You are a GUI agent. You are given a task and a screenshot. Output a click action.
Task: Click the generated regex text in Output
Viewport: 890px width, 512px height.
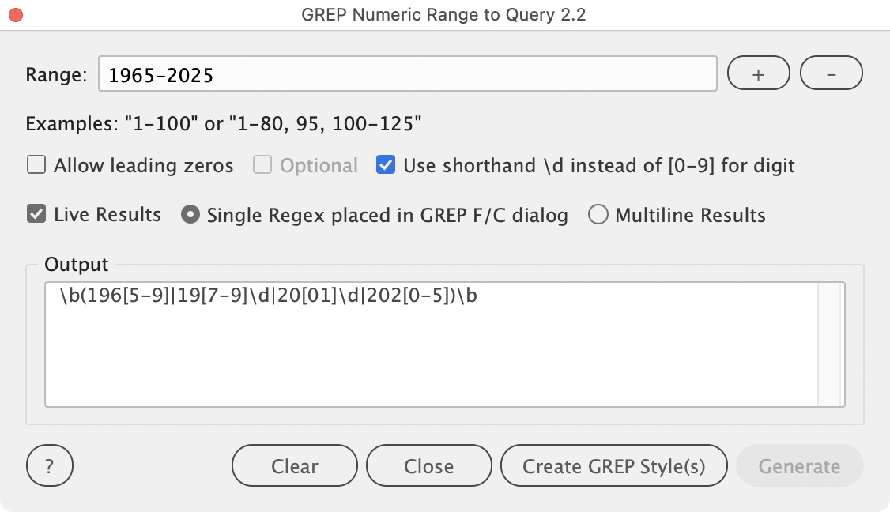[269, 296]
